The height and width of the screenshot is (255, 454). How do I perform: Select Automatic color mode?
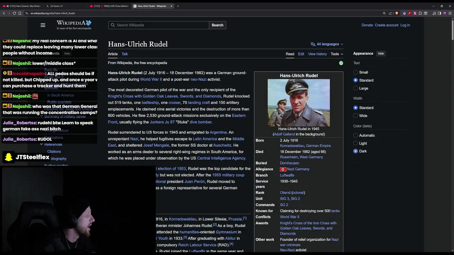pos(356,135)
